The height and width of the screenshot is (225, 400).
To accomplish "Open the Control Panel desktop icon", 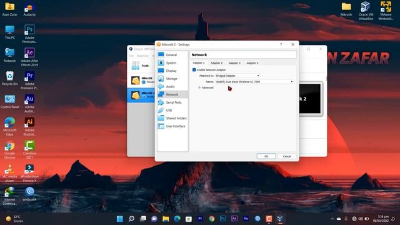I will (x=10, y=101).
